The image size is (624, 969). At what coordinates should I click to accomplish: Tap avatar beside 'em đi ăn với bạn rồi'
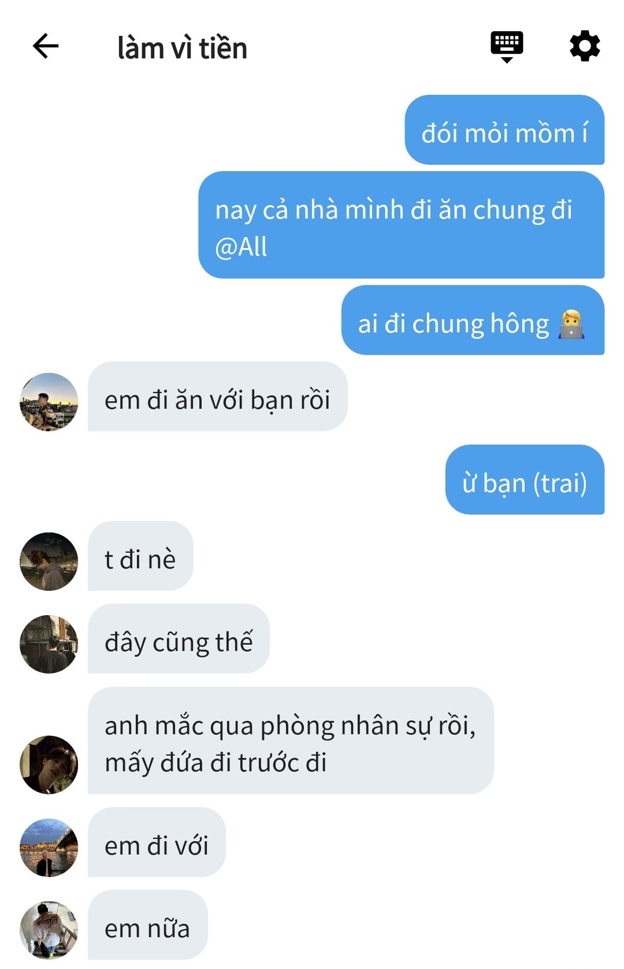[49, 402]
